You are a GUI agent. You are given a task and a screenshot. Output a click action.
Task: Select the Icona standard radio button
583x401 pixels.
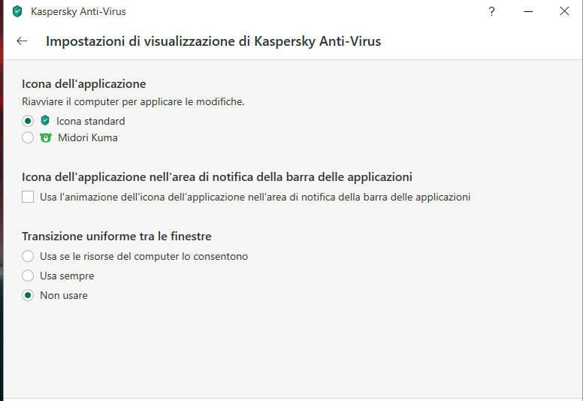[x=28, y=121]
